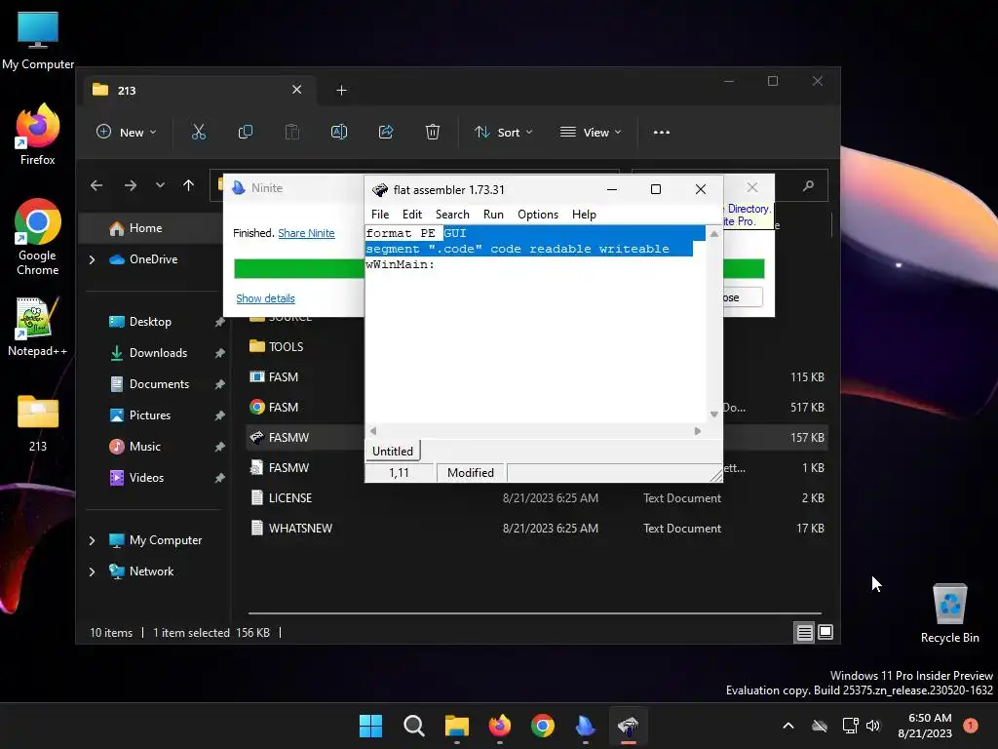
Task: Open the Sort dropdown
Action: 504,132
